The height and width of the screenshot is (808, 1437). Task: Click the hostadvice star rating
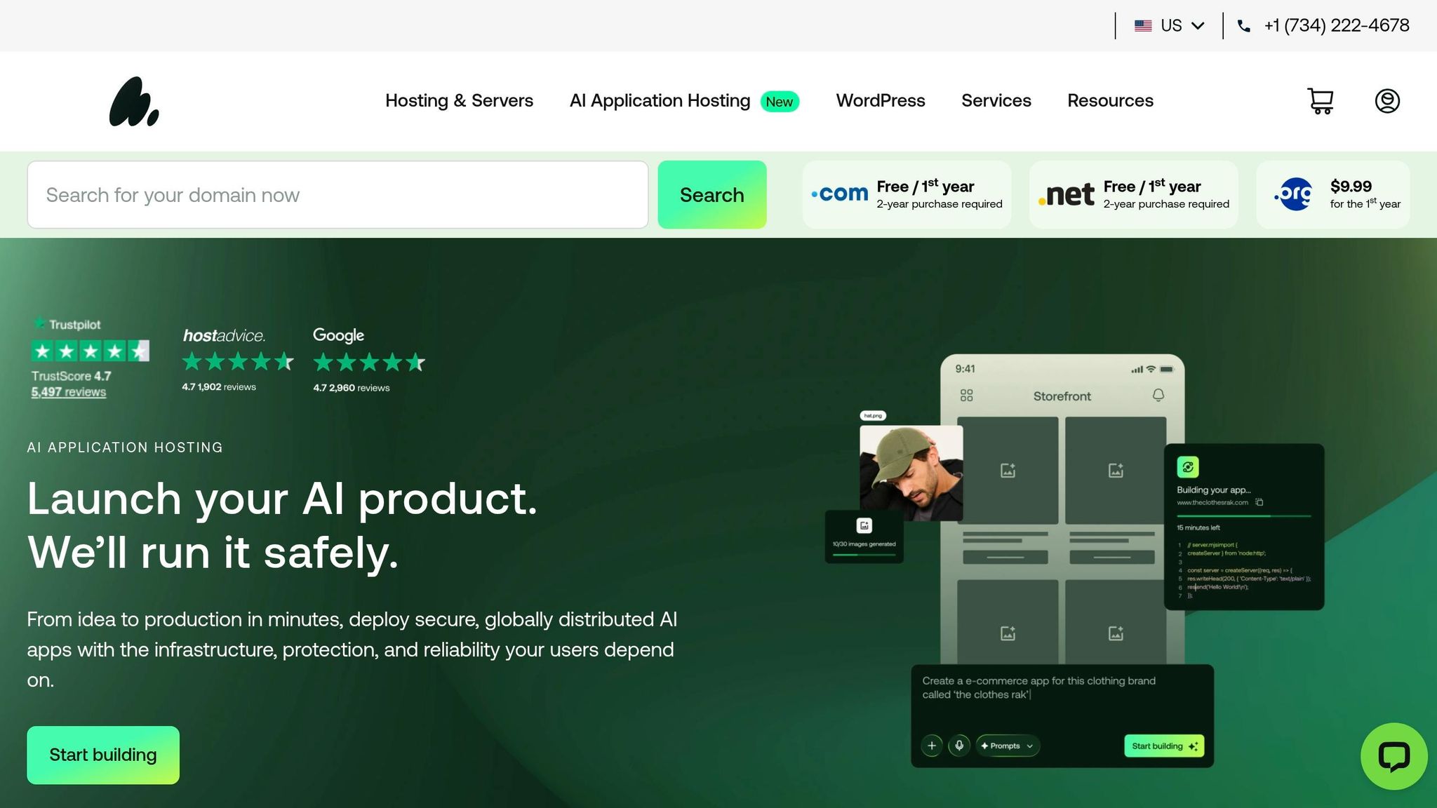tap(238, 362)
